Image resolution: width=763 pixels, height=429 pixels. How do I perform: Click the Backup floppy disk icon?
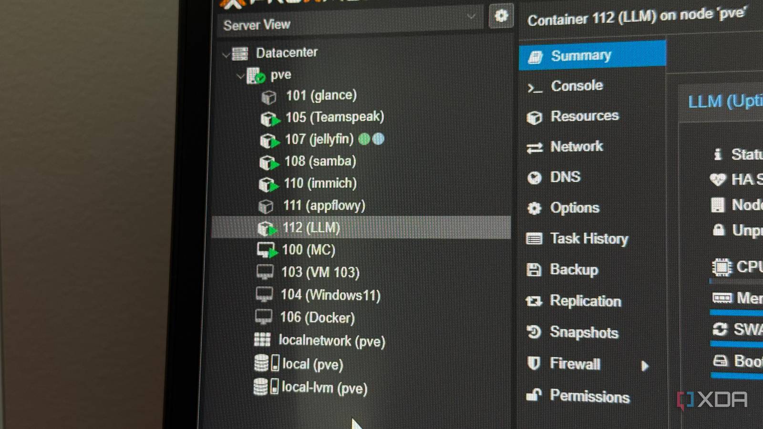[x=534, y=270]
